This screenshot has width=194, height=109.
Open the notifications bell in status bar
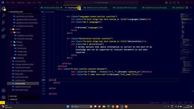(x=191, y=103)
